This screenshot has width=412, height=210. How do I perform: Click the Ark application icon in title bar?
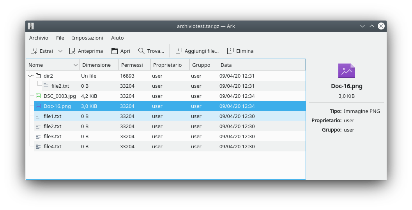click(31, 26)
